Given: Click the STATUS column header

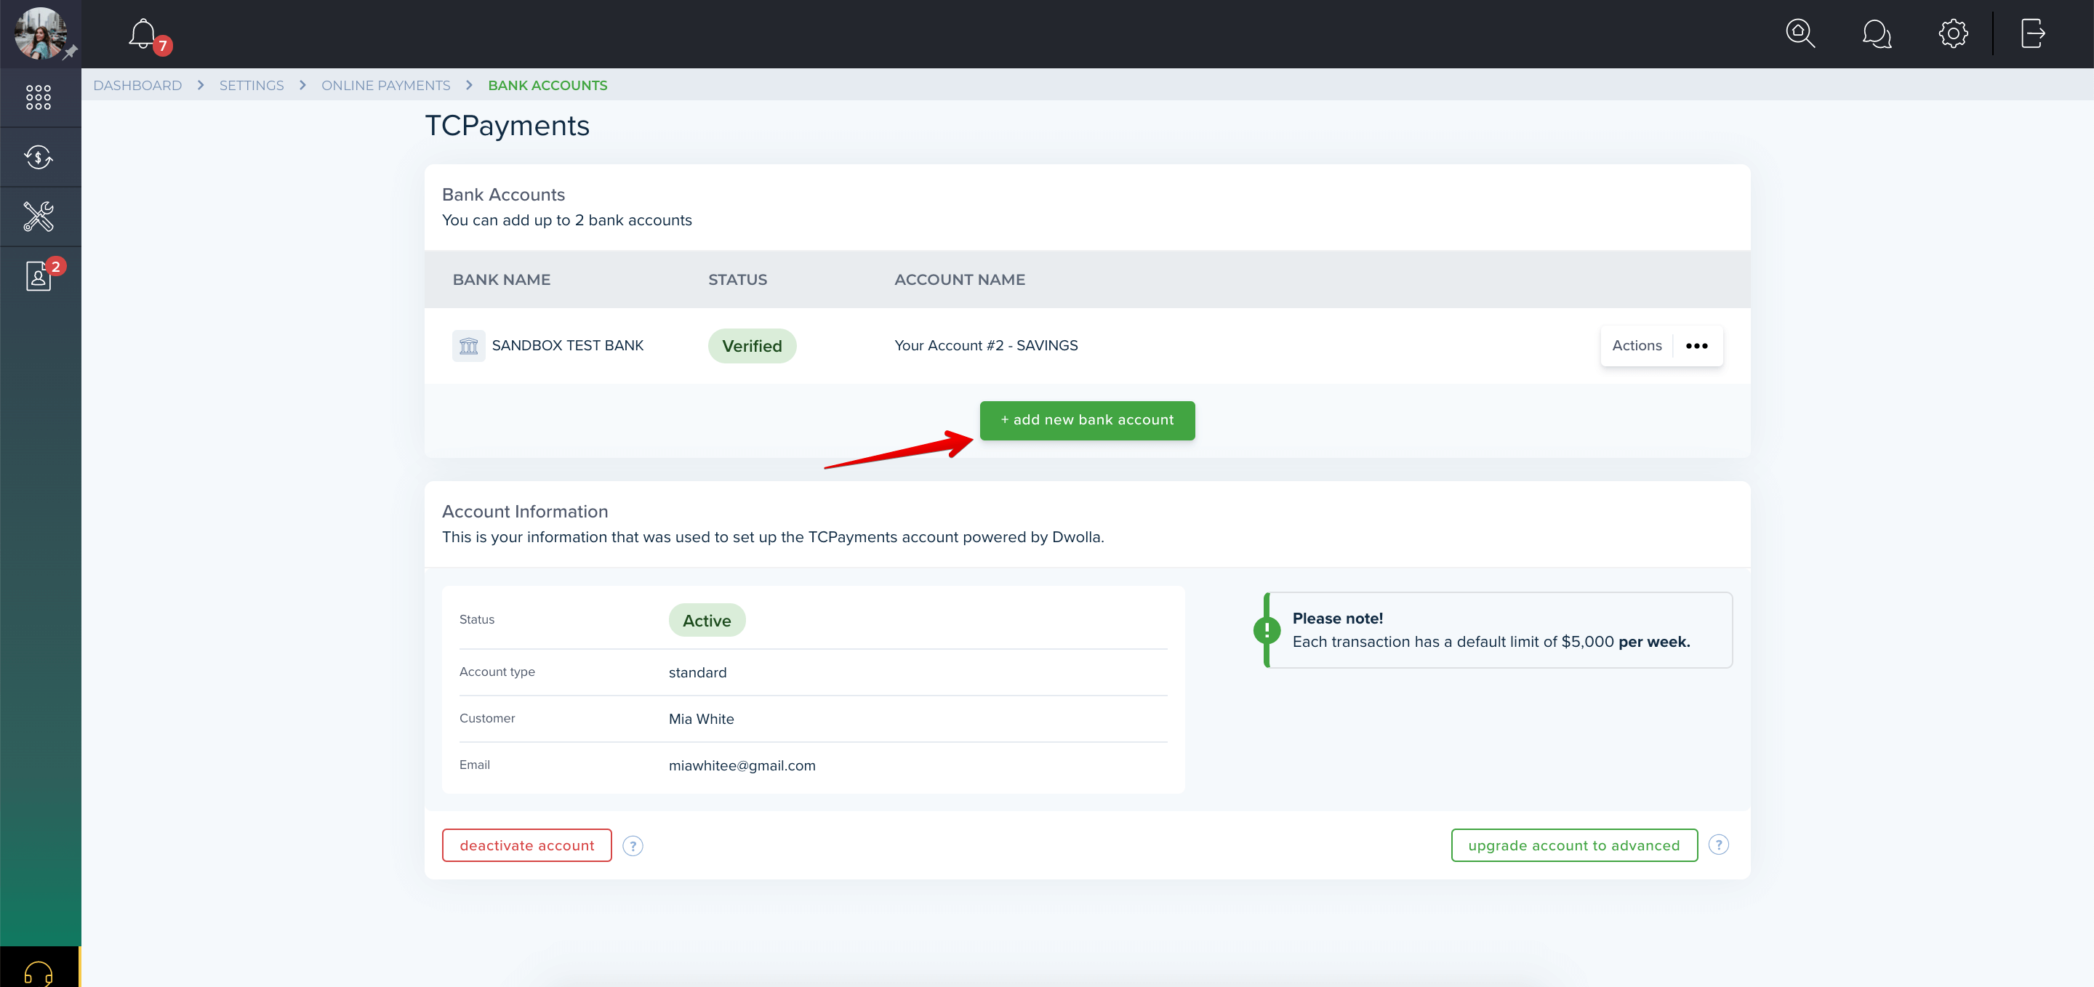Looking at the screenshot, I should click(737, 279).
